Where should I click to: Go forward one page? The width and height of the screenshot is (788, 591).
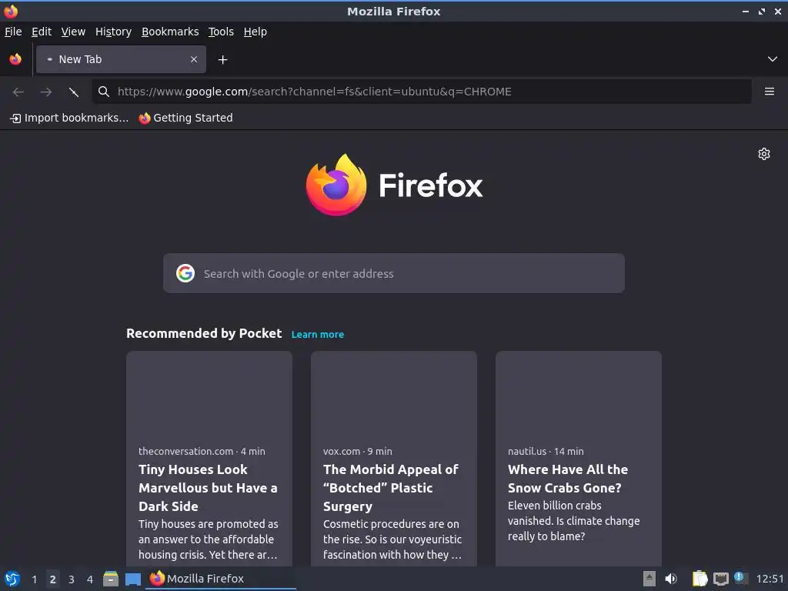point(45,92)
